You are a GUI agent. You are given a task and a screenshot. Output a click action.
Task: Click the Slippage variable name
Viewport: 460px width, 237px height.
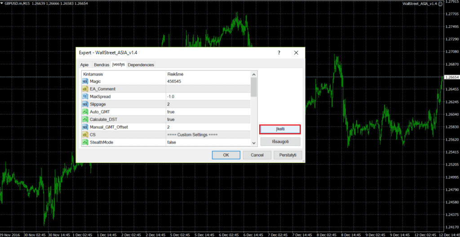[97, 104]
